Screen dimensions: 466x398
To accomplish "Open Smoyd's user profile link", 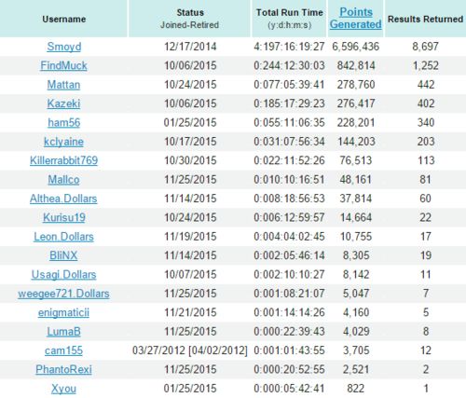I will coord(64,47).
